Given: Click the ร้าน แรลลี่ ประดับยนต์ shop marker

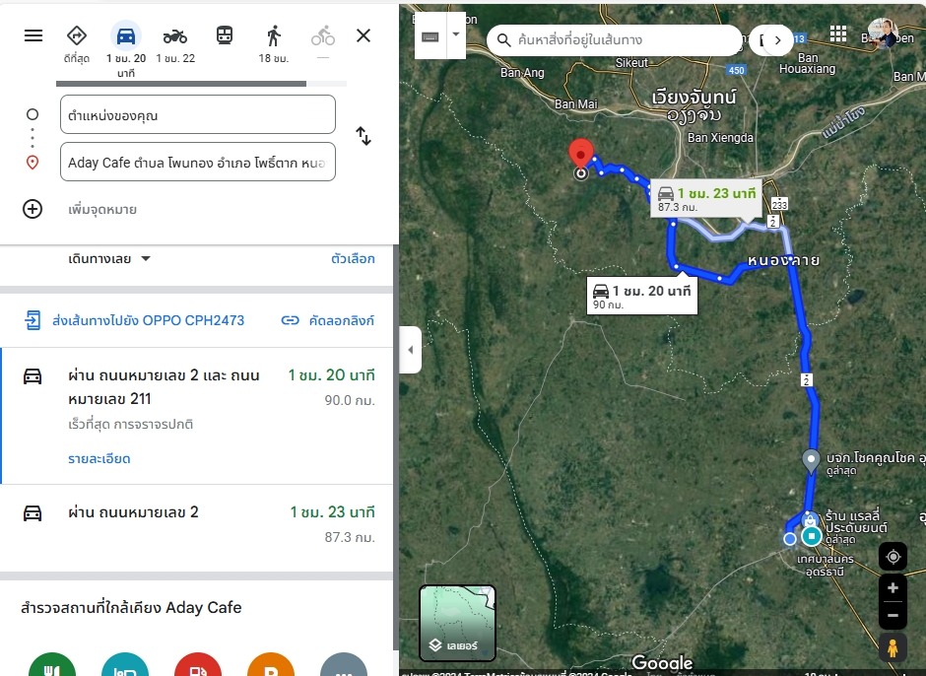Looking at the screenshot, I should pyautogui.click(x=810, y=520).
